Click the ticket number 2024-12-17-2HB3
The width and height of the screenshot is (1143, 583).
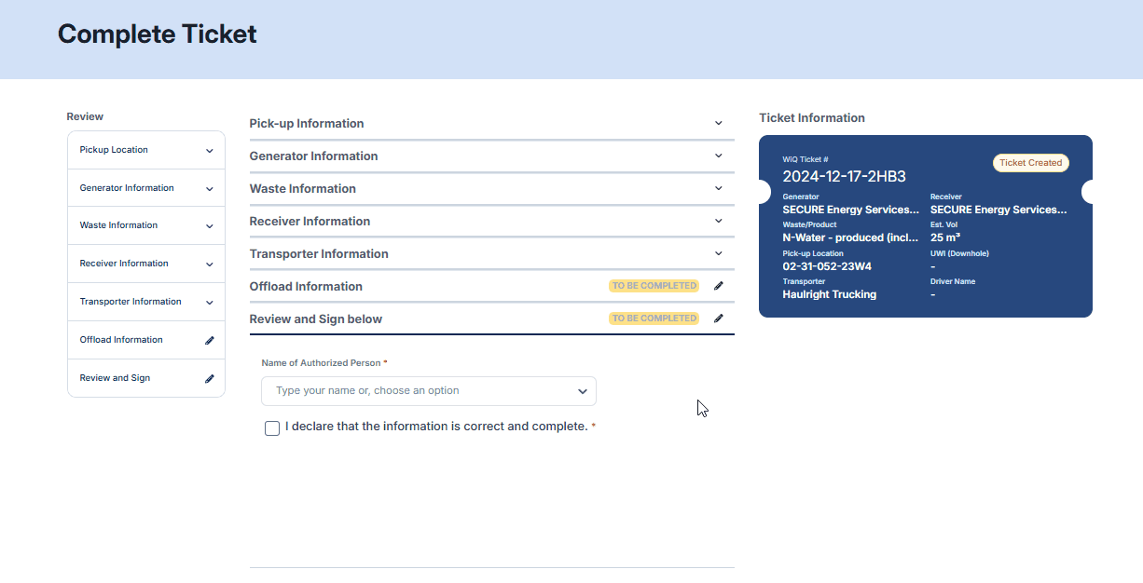point(844,177)
